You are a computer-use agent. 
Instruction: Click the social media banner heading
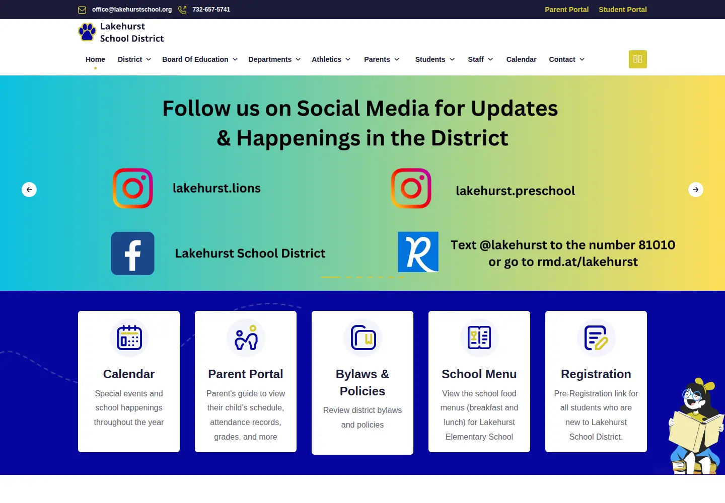tap(360, 123)
